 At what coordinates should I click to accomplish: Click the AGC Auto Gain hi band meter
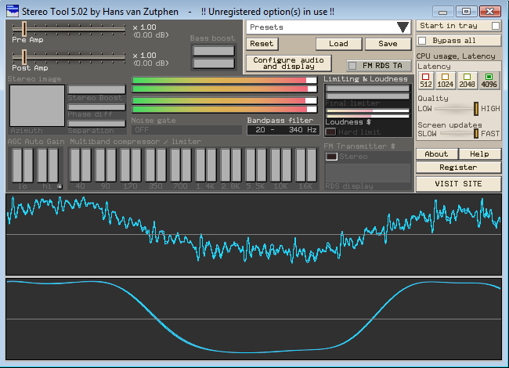coord(48,165)
